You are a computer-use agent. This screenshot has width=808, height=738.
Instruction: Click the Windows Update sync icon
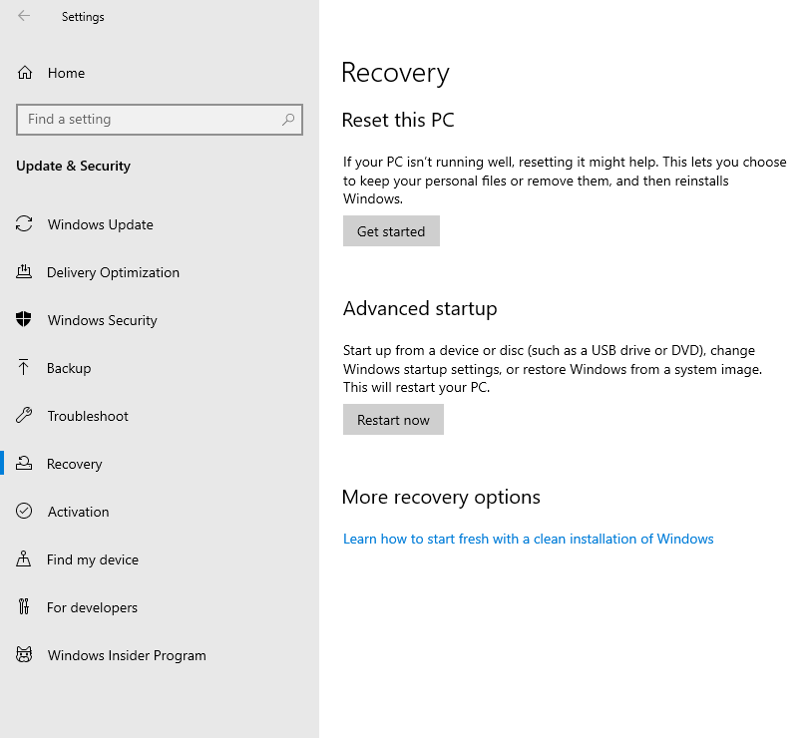click(24, 223)
